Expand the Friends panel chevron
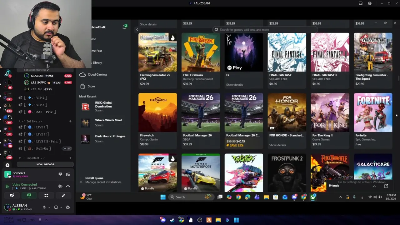The image size is (400, 225). click(374, 186)
